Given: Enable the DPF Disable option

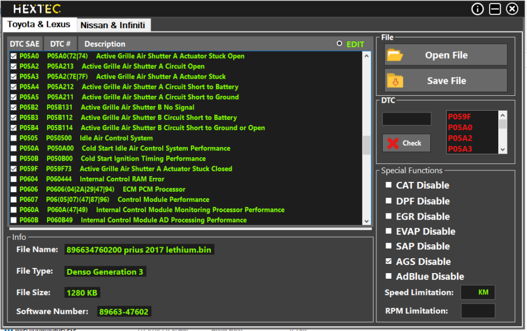Looking at the screenshot, I should coord(388,201).
